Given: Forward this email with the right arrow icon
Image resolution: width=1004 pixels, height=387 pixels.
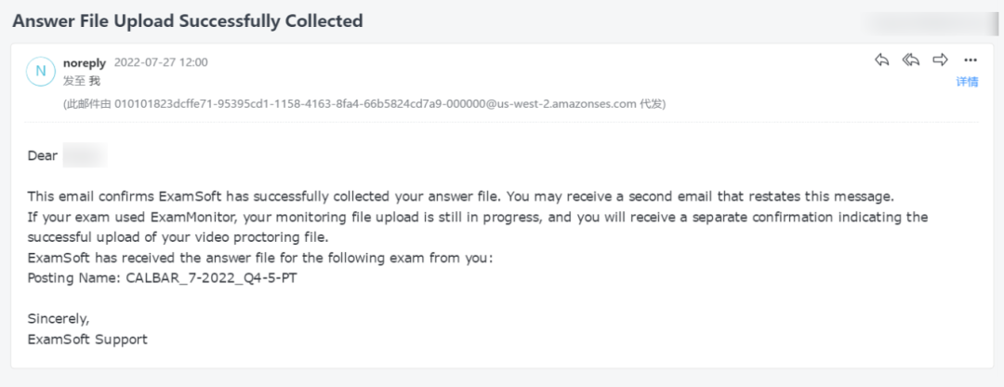Looking at the screenshot, I should tap(940, 60).
